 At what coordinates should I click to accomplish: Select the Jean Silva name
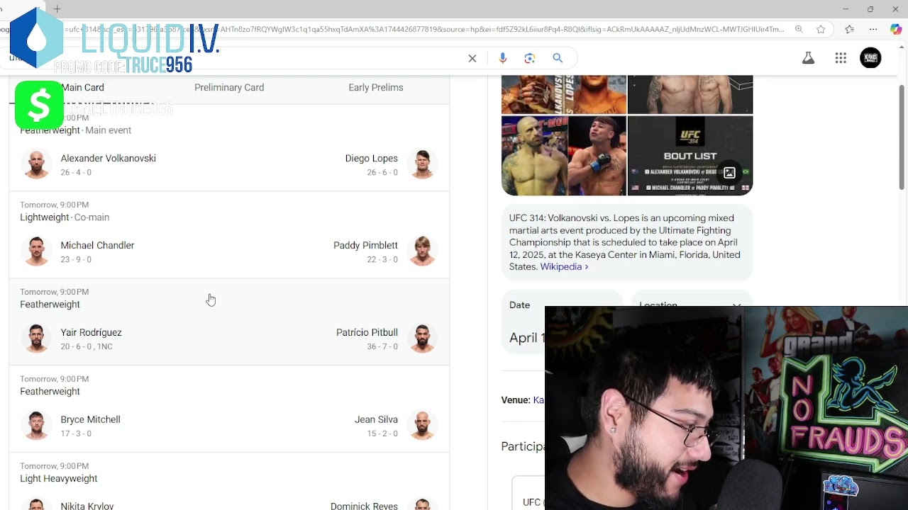pos(376,419)
